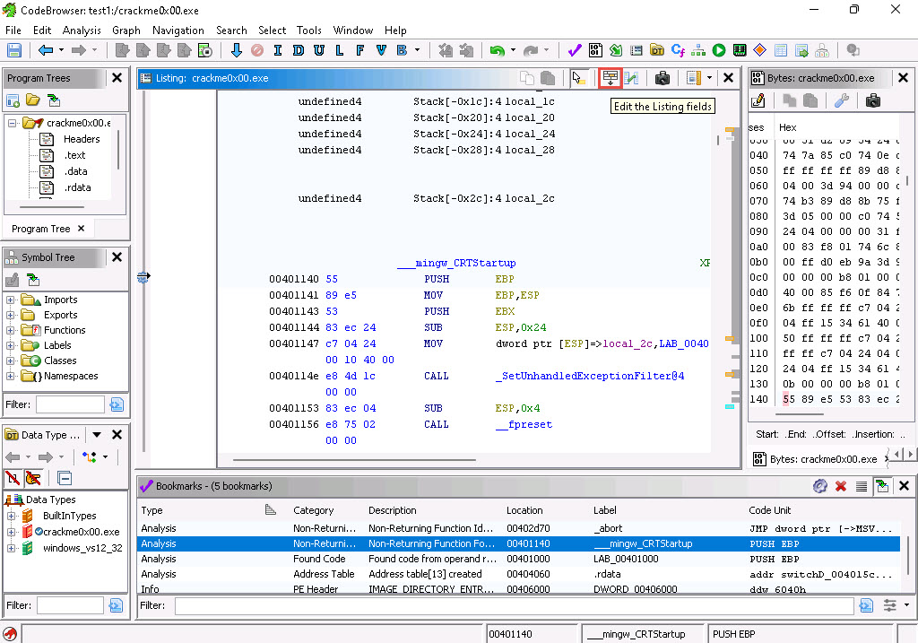The height and width of the screenshot is (643, 918).
Task: Click the Save program floppy disk icon
Action: (x=14, y=50)
